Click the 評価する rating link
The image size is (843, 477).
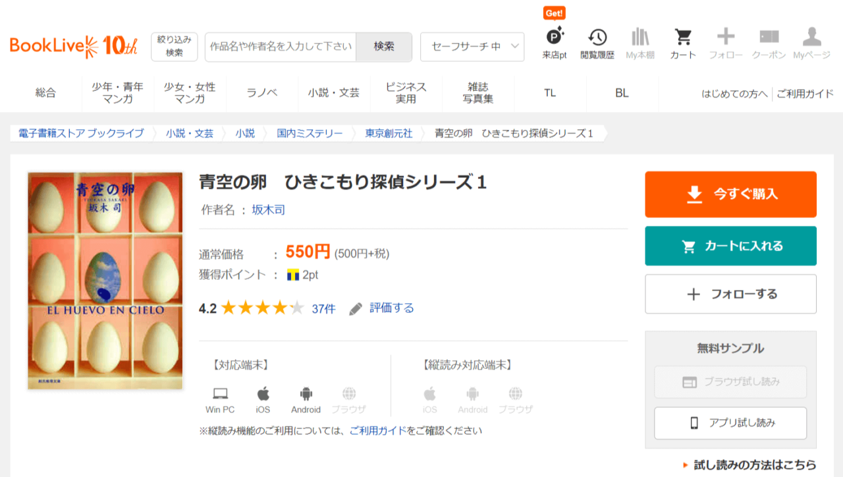[391, 308]
